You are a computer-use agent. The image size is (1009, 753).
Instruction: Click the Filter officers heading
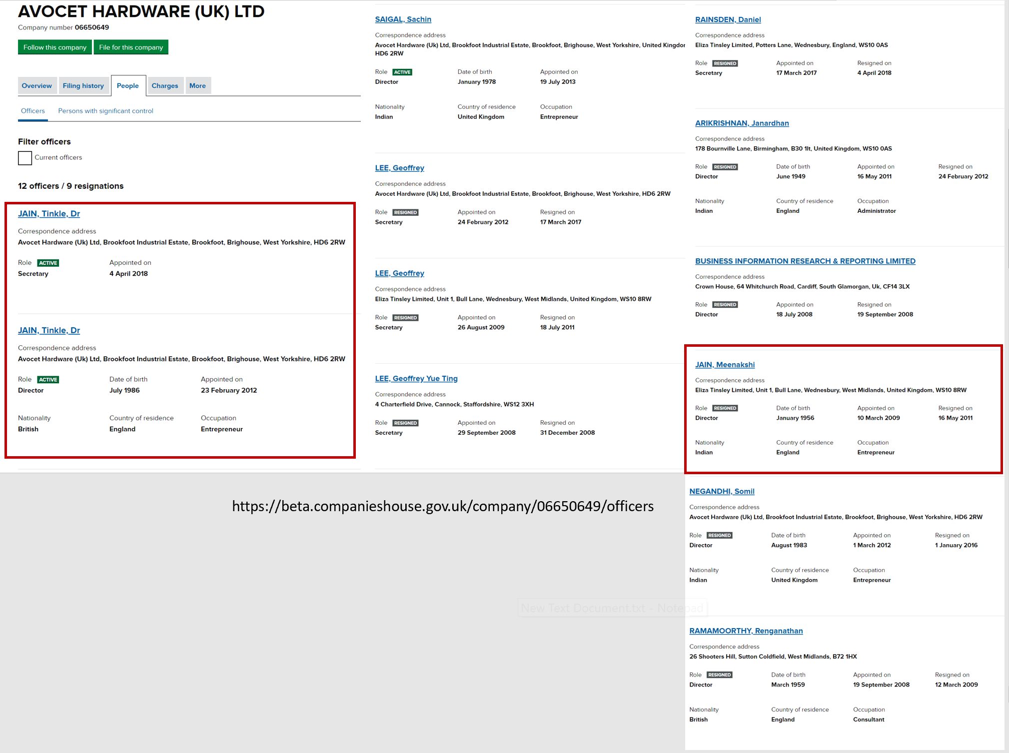(44, 142)
